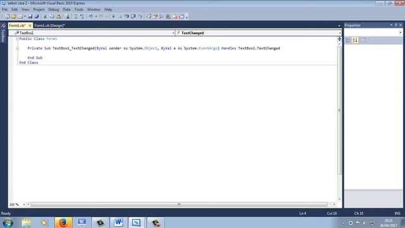Open the View menu
This screenshot has width=405, height=228.
[x=25, y=9]
